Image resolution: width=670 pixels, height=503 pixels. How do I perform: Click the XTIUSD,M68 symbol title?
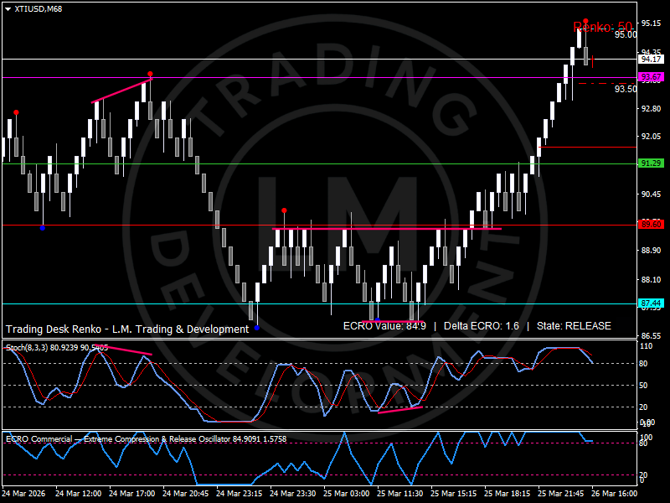point(38,9)
